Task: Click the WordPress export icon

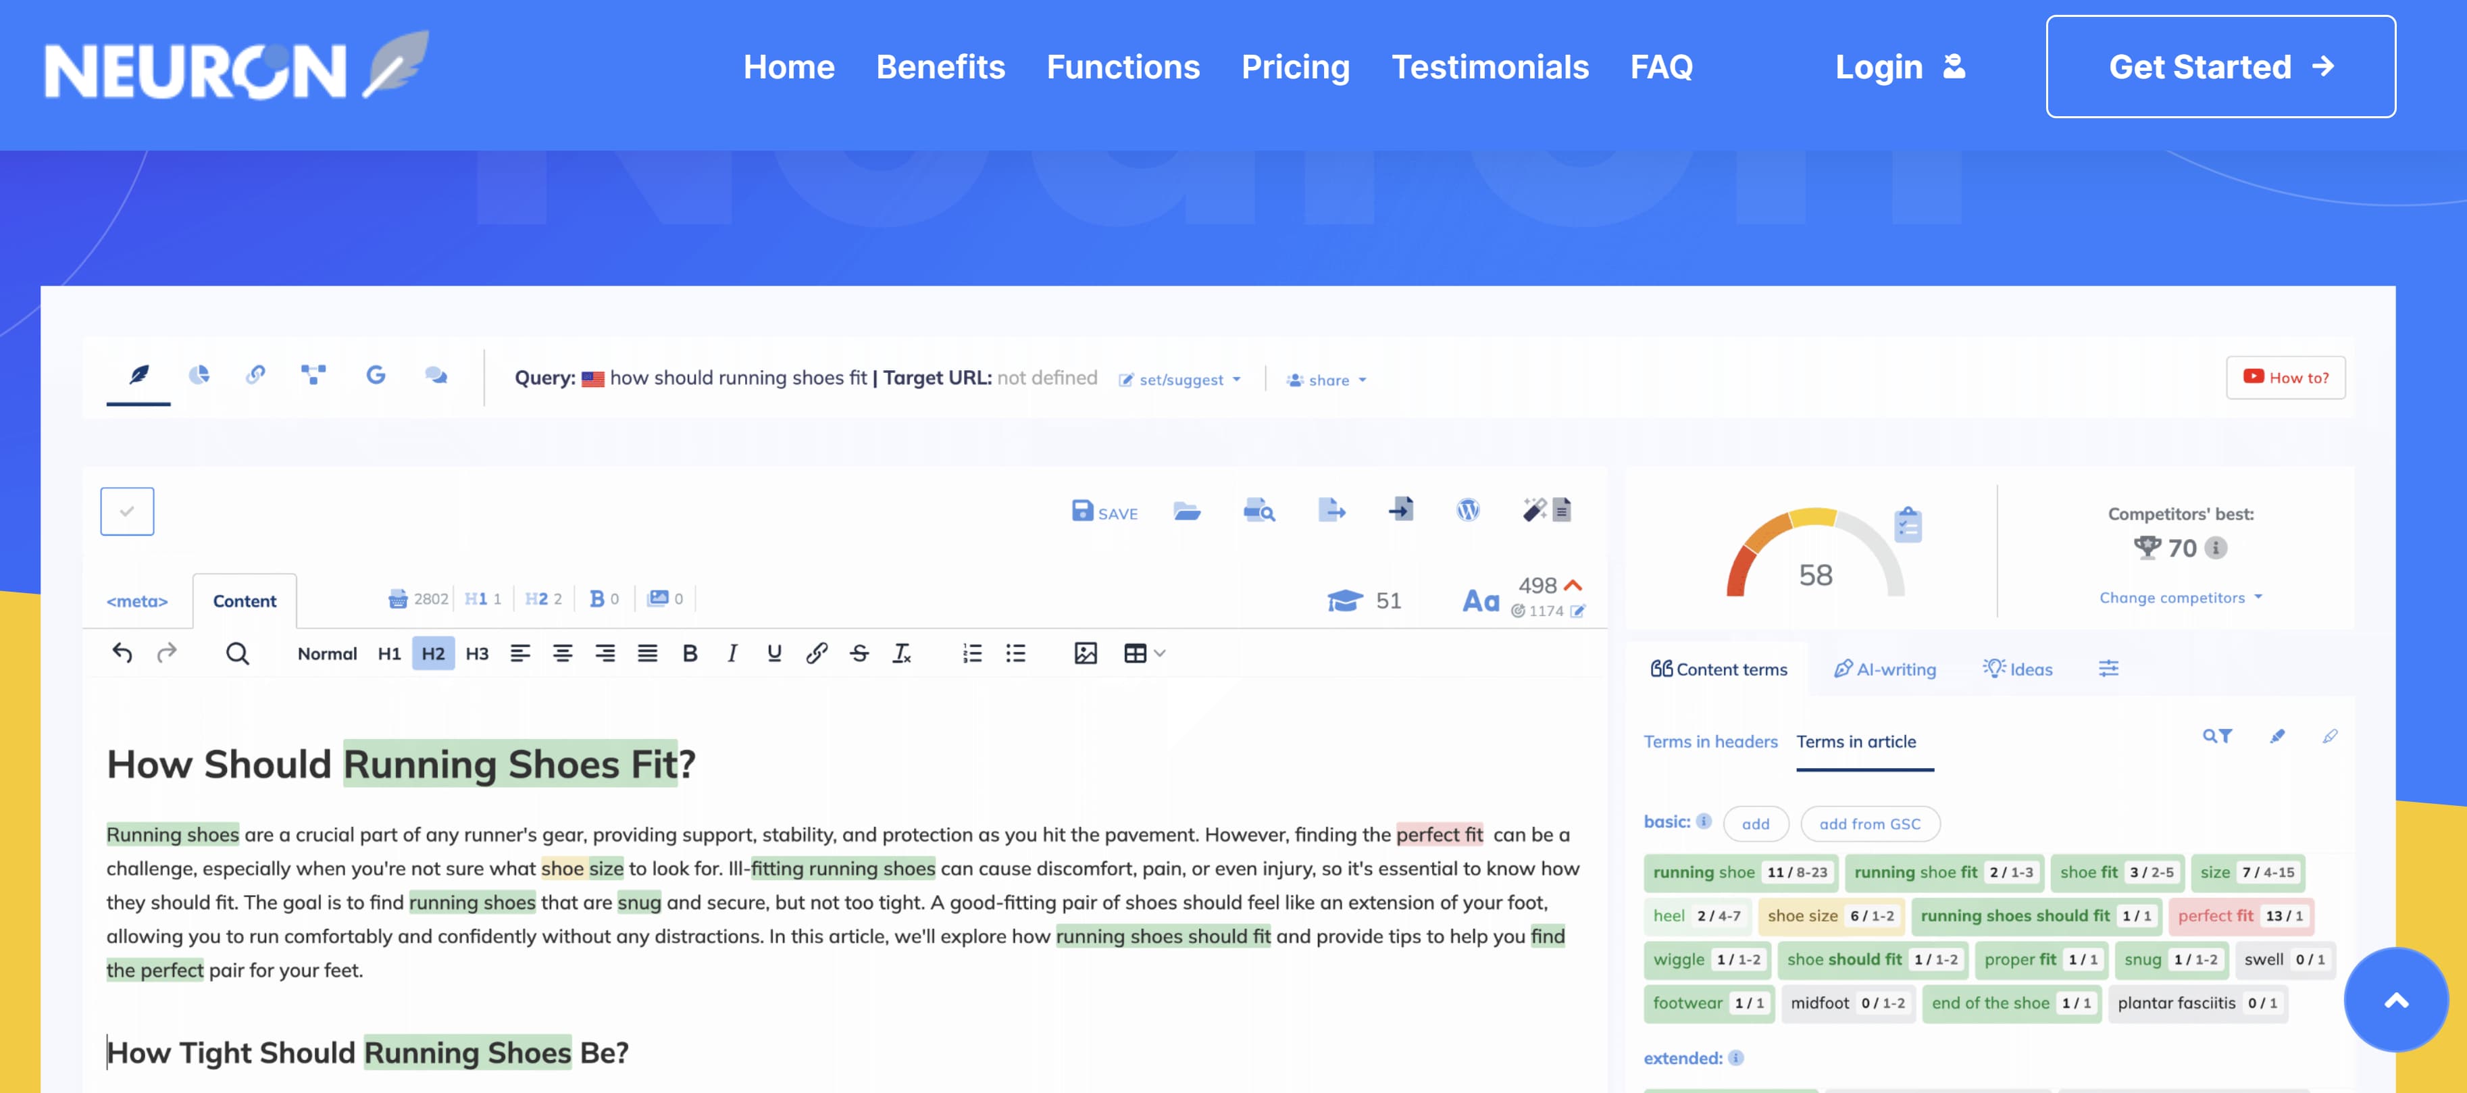Action: pos(1467,511)
